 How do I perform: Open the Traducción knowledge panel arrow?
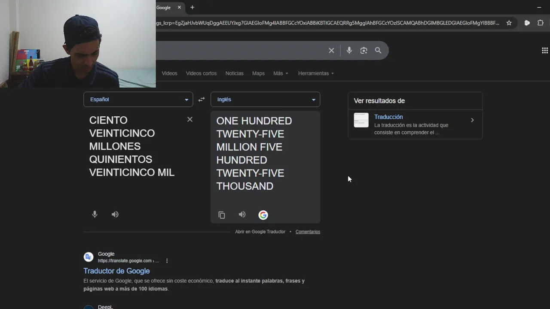coord(472,120)
